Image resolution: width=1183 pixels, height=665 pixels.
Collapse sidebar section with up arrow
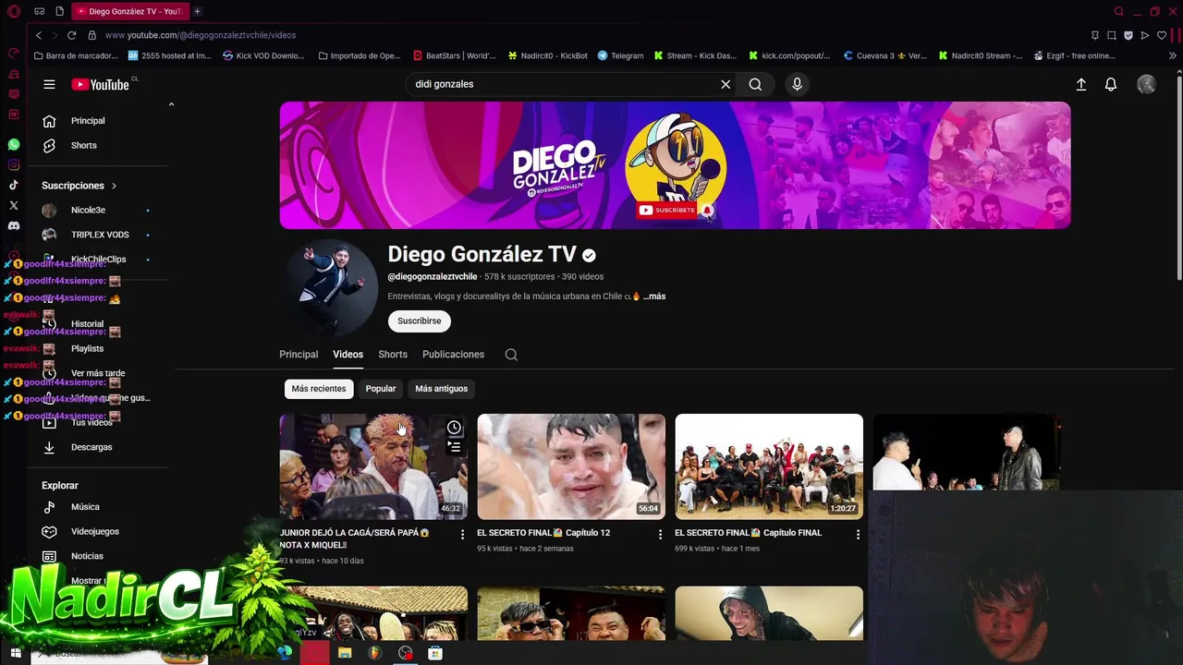[171, 105]
